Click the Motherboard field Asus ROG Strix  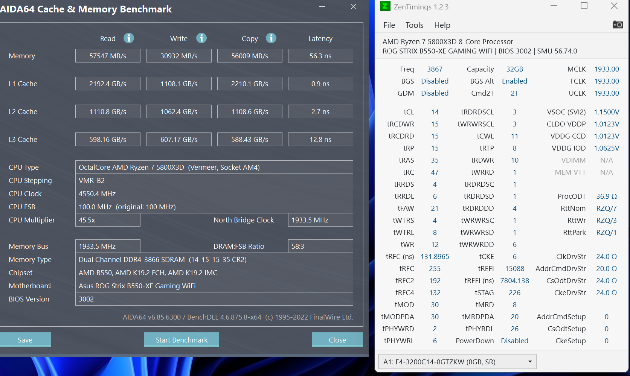[214, 286]
